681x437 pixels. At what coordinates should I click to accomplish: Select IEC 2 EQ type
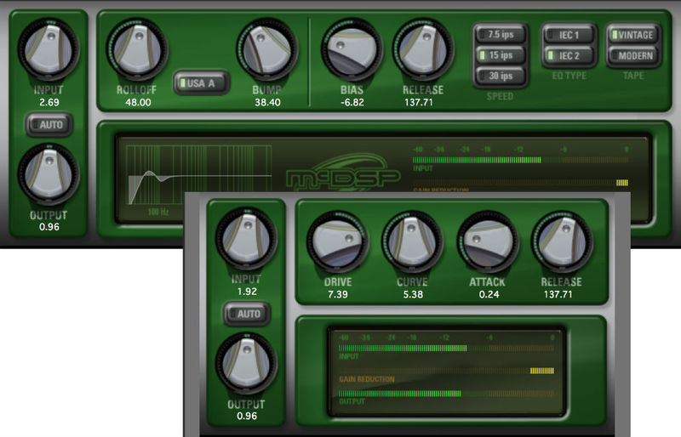[569, 55]
